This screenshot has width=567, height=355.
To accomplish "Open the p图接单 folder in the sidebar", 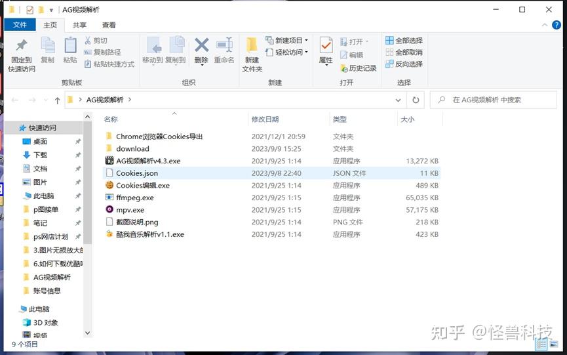I will (46, 209).
